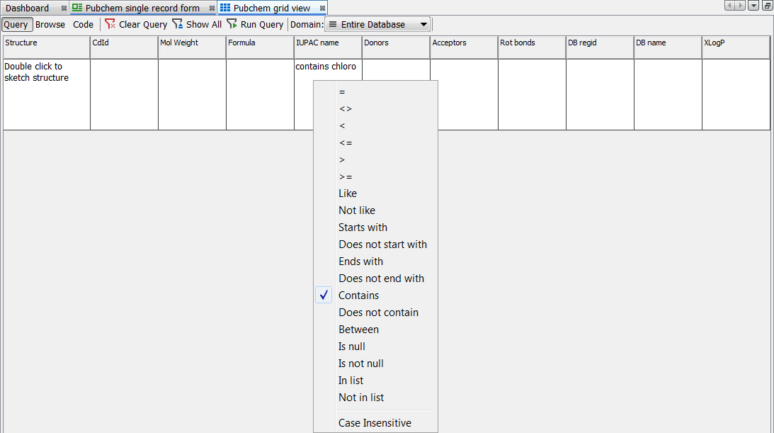This screenshot has height=433, width=774.
Task: Switch to Pubchem single record form tab
Action: point(142,9)
